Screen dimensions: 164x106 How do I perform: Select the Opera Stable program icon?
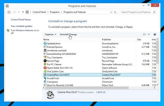45,68
